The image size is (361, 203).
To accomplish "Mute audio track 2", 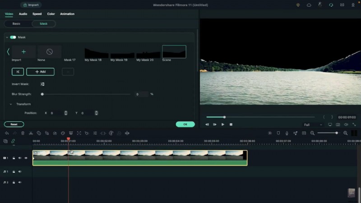I will (x=20, y=182).
